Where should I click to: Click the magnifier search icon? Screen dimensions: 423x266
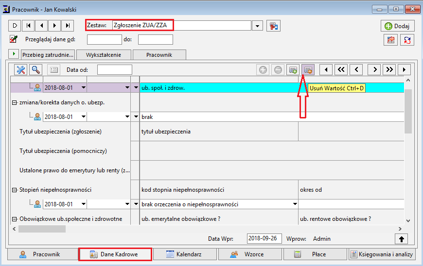click(36, 70)
